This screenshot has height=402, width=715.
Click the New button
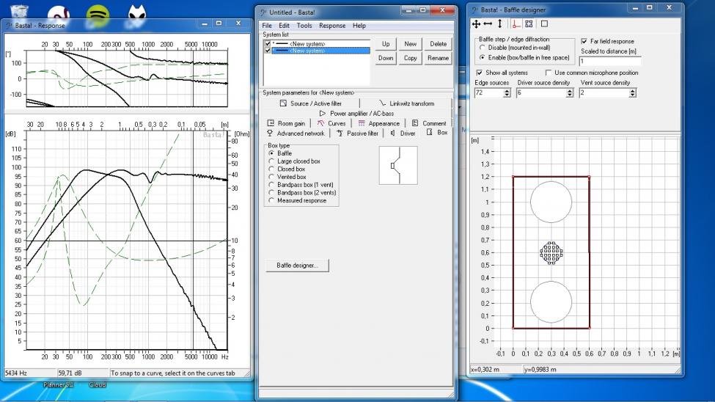[411, 44]
